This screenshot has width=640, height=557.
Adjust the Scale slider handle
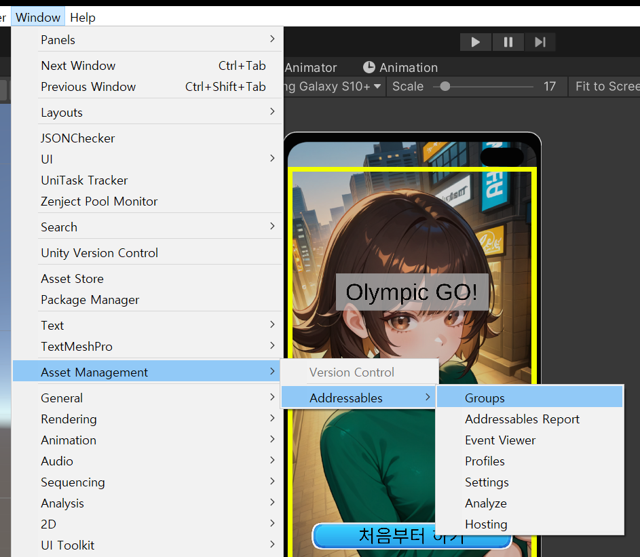pyautogui.click(x=445, y=87)
